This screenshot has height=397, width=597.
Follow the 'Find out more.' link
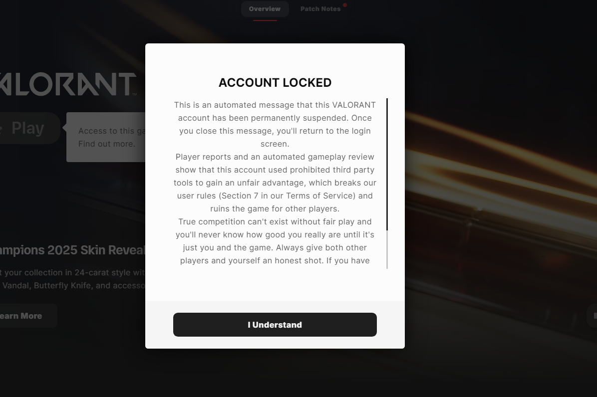[x=106, y=144]
